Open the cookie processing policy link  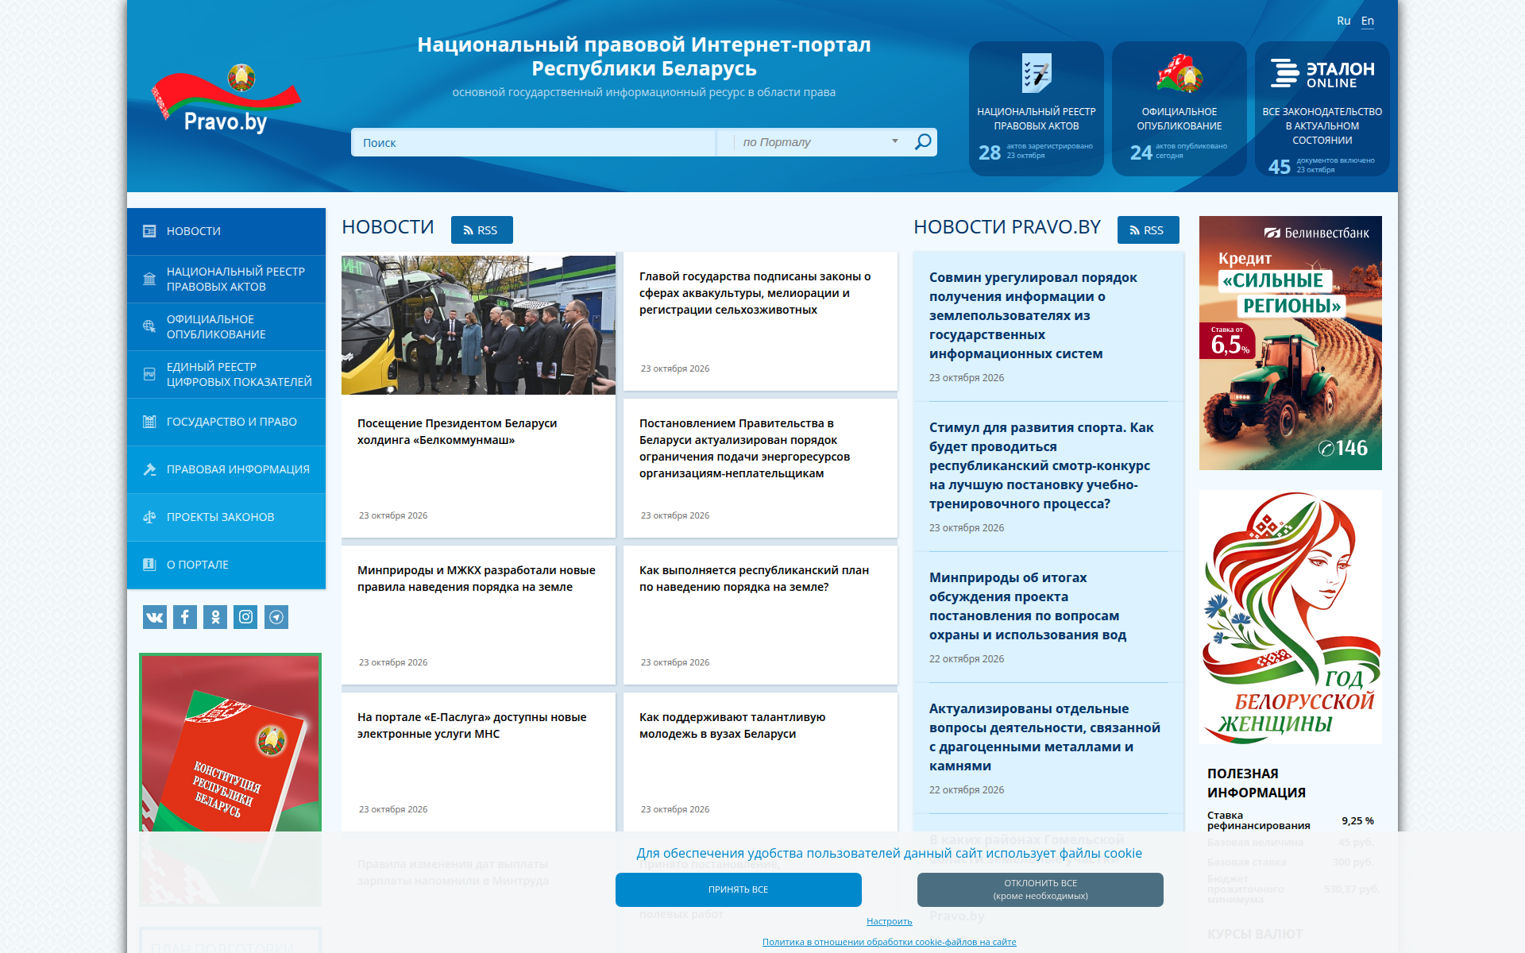[890, 942]
